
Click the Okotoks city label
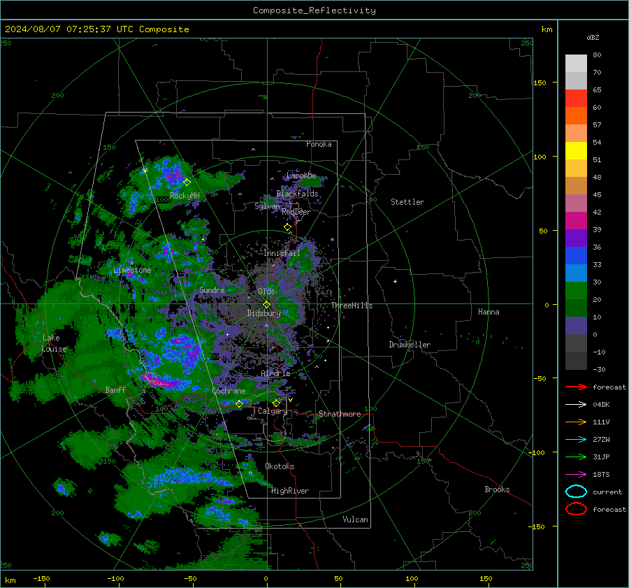click(x=280, y=466)
